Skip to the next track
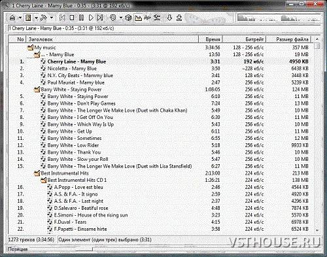Screen dimensions: 327x257 tap(100, 18)
